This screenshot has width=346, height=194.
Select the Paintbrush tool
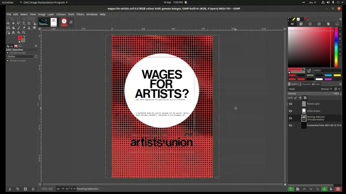(19, 28)
